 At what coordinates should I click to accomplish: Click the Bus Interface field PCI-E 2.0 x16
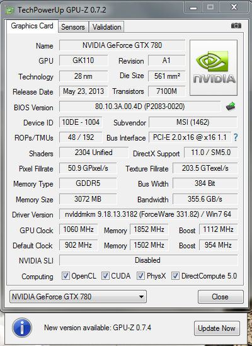coord(190,137)
